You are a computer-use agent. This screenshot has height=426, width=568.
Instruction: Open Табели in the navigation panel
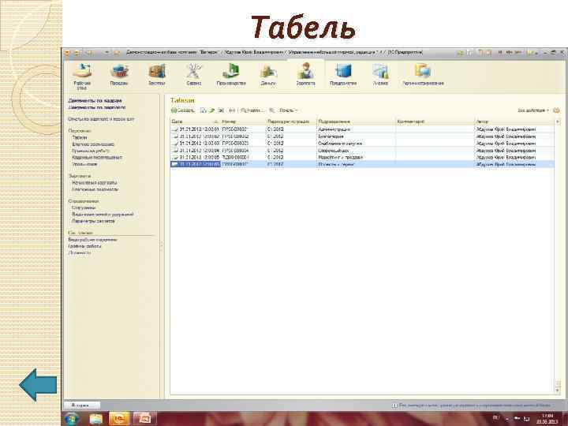(80, 137)
